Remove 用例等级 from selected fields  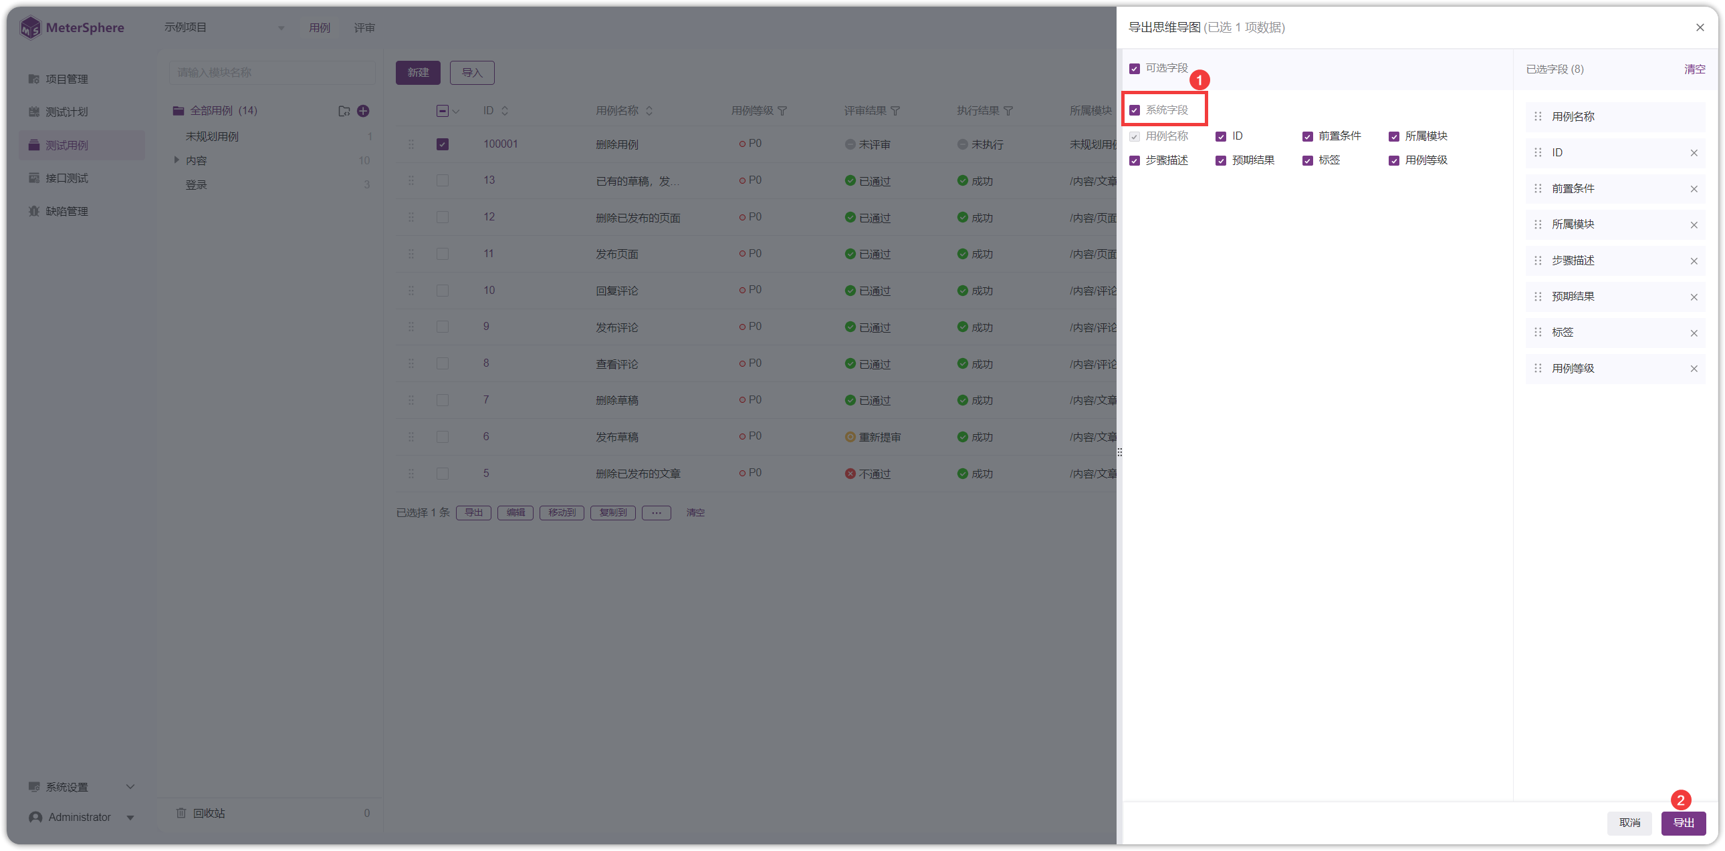pos(1694,369)
